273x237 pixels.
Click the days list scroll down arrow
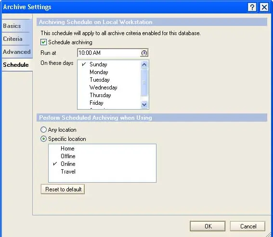[144, 104]
